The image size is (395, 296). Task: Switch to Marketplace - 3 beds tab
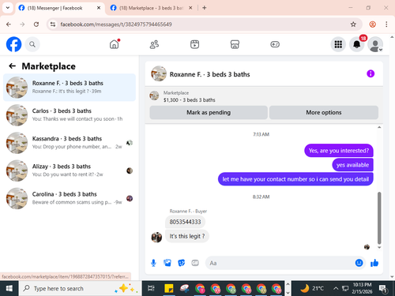tap(151, 8)
